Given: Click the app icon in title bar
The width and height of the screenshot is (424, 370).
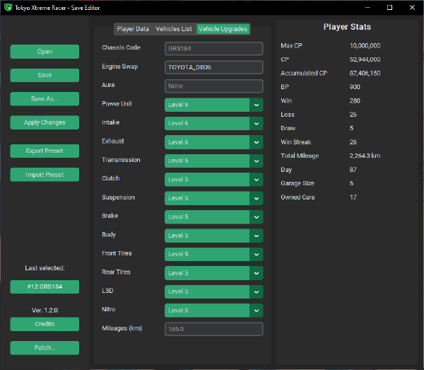Looking at the screenshot, I should [7, 7].
